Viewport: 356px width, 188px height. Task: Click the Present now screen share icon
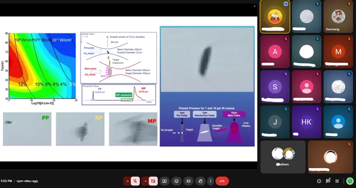(164, 181)
